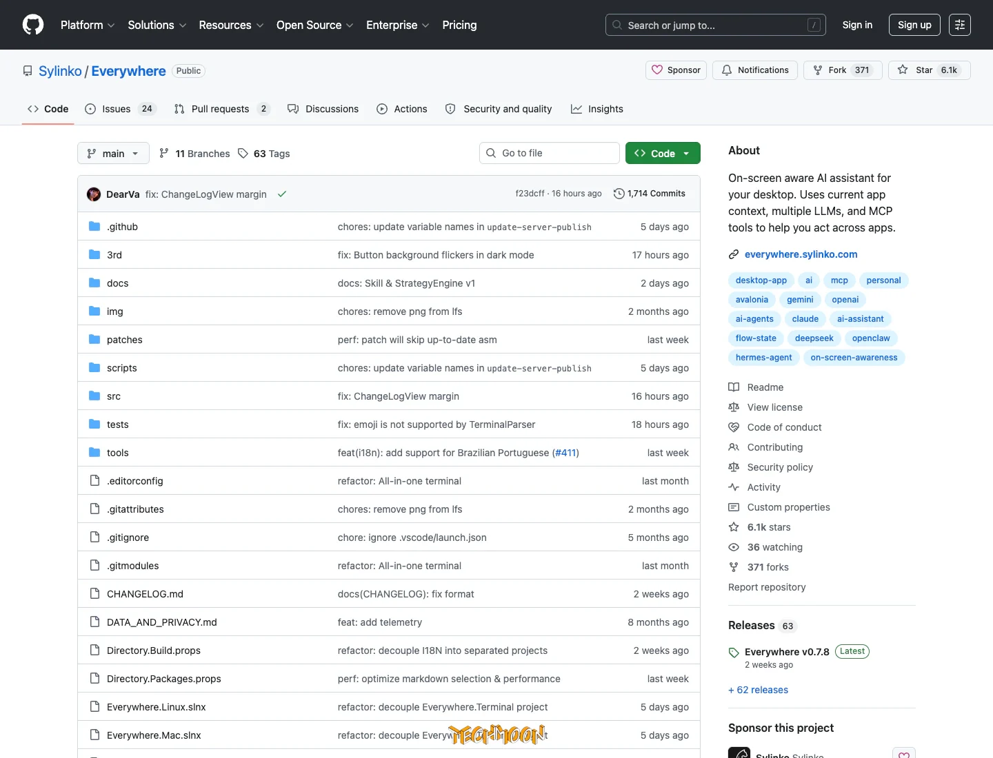Open the Security and quality tab
The width and height of the screenshot is (993, 758).
(x=499, y=109)
